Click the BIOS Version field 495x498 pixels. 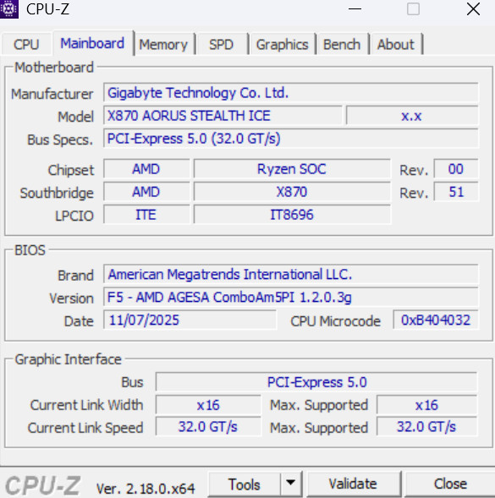pos(291,298)
